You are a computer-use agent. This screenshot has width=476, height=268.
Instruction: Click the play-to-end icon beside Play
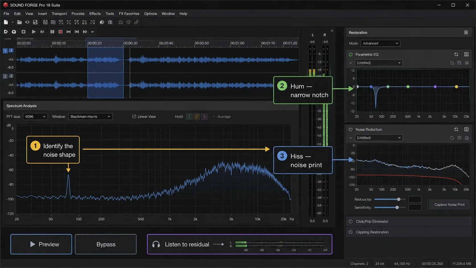click(42, 32)
